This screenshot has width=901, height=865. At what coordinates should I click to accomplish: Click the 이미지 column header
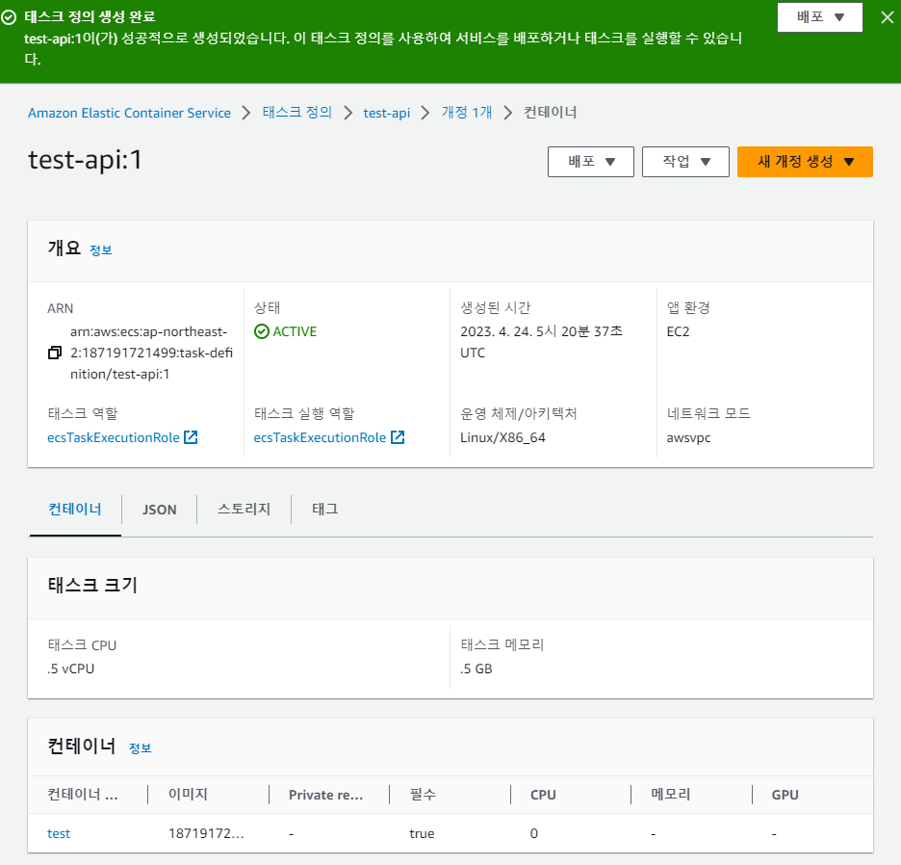[188, 795]
